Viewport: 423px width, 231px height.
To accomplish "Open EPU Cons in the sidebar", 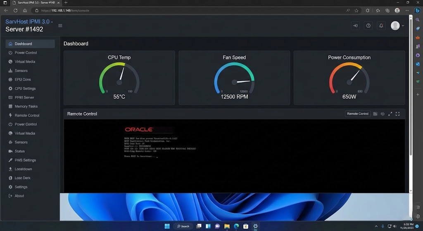I will [x=30, y=80].
